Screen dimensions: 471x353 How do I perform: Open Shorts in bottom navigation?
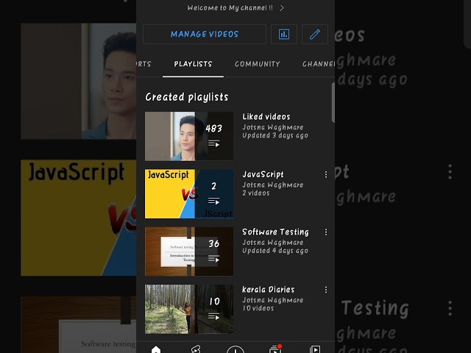click(196, 349)
